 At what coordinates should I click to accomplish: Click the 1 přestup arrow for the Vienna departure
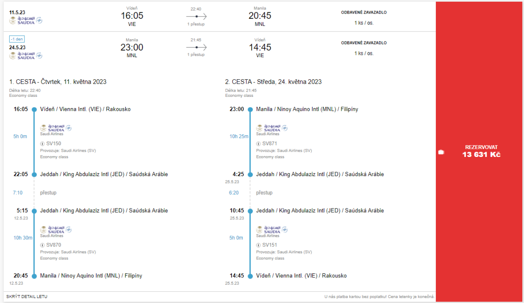coord(196,16)
